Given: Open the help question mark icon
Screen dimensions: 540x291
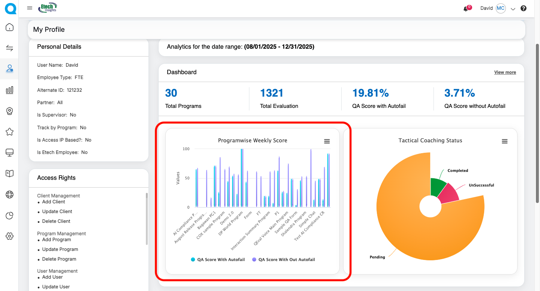Looking at the screenshot, I should tap(523, 9).
